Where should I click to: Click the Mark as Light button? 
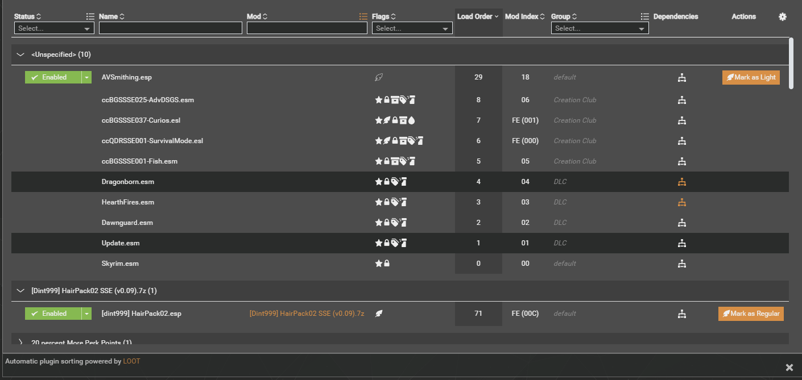(751, 77)
